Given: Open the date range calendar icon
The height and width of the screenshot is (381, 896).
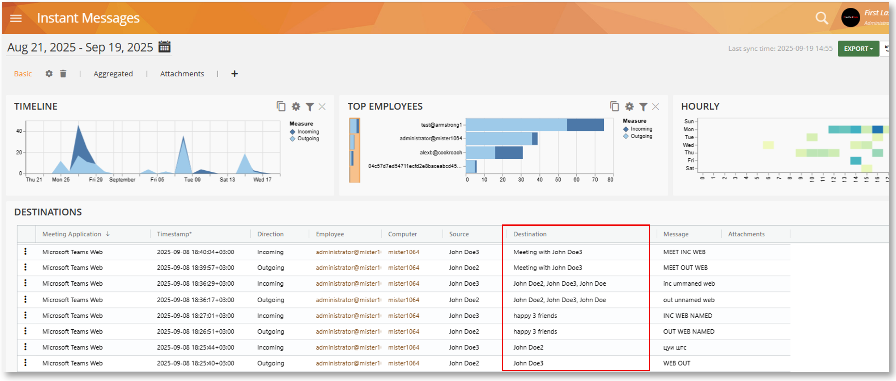Looking at the screenshot, I should pos(164,47).
